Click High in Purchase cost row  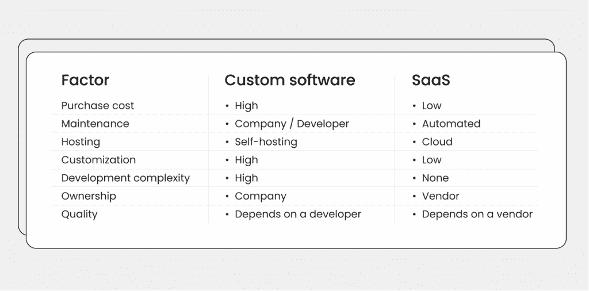pos(246,106)
